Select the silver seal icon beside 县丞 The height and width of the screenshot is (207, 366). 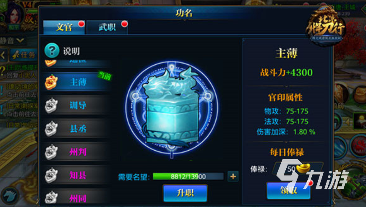51,129
